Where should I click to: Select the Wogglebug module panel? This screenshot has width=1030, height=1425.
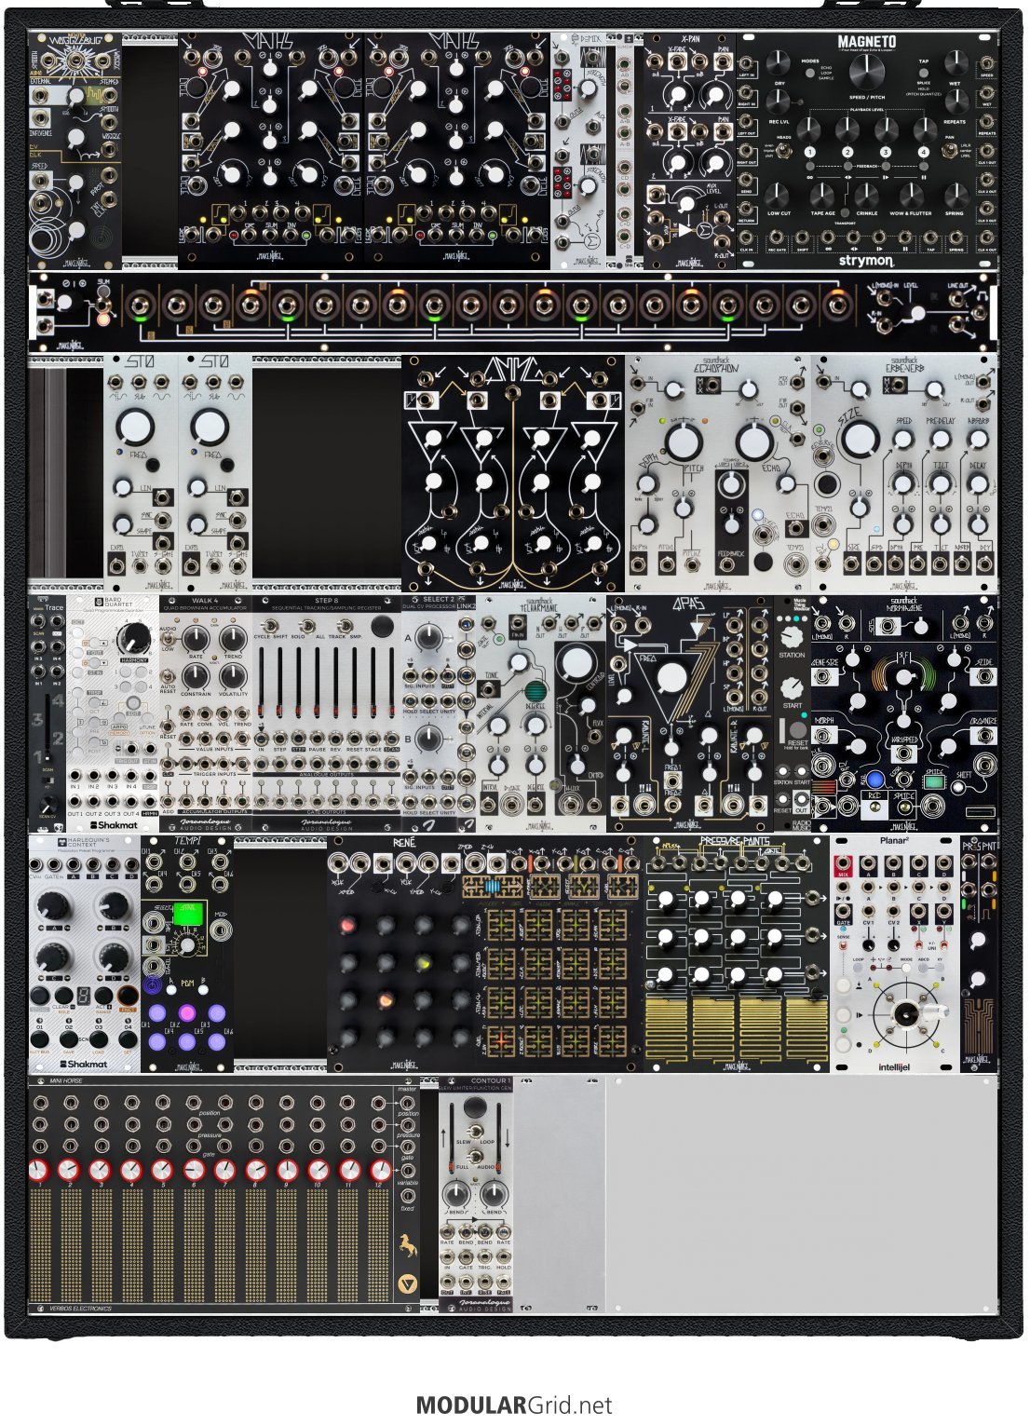click(x=75, y=150)
